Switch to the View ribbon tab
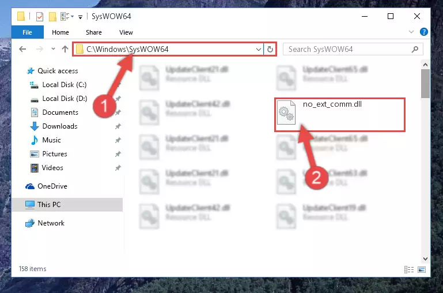The image size is (443, 293). pyautogui.click(x=126, y=32)
